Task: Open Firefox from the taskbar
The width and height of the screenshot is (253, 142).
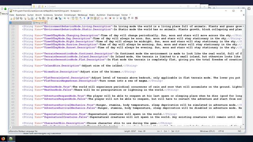Action: 3,138
